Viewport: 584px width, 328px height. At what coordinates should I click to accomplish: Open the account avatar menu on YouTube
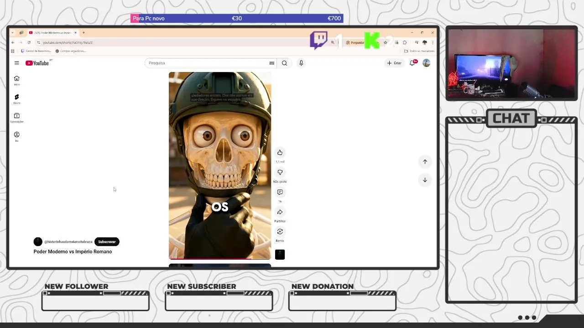(426, 63)
